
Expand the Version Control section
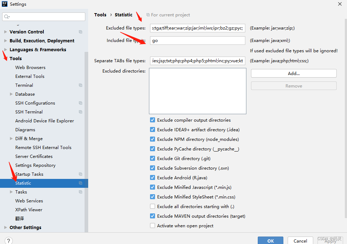(6, 32)
